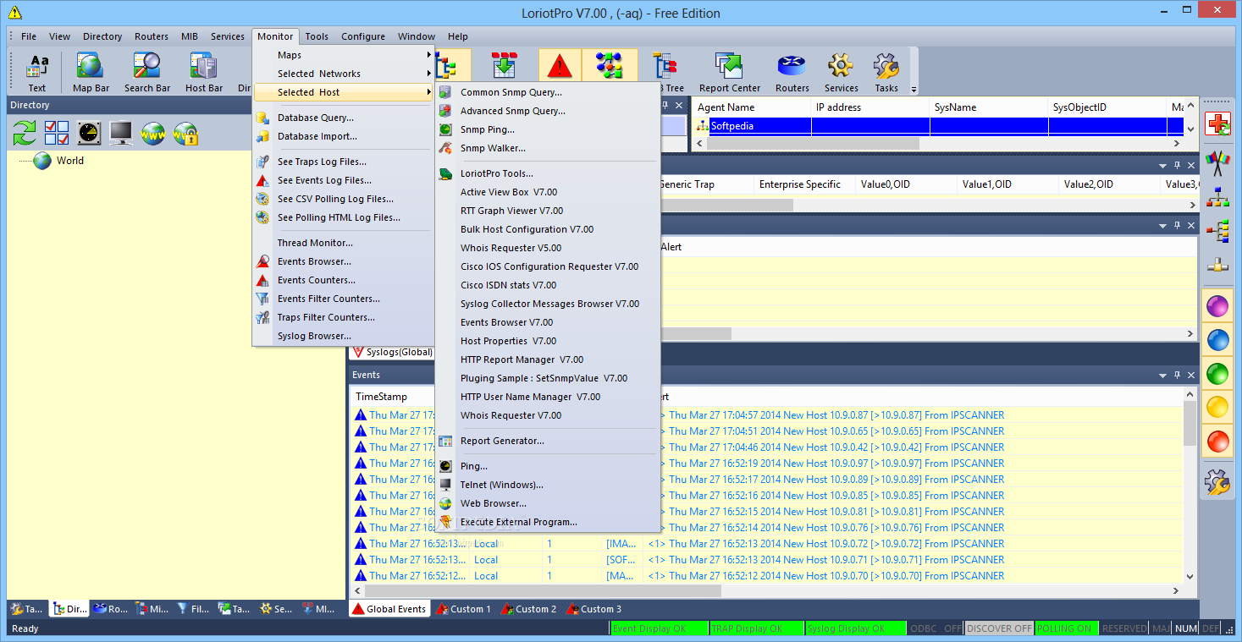Choose Database Query from Monitor menu
Image resolution: width=1242 pixels, height=642 pixels.
pyautogui.click(x=343, y=118)
